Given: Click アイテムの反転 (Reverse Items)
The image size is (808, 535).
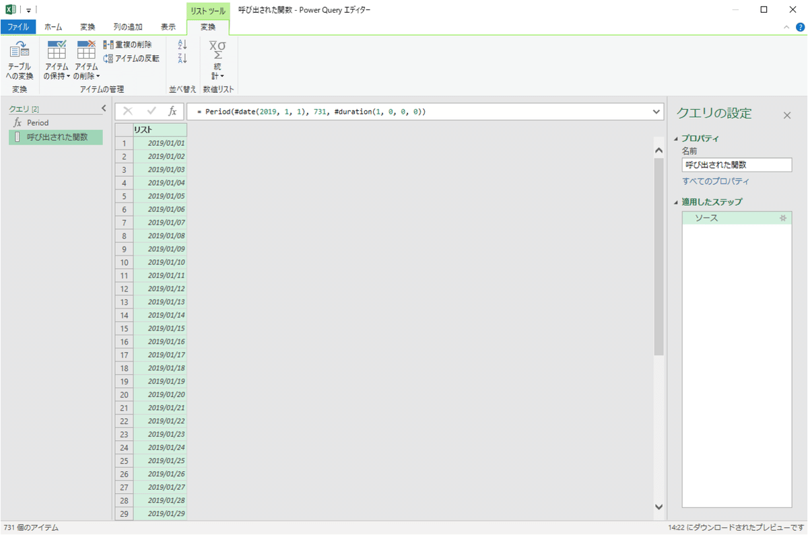Looking at the screenshot, I should pyautogui.click(x=131, y=59).
